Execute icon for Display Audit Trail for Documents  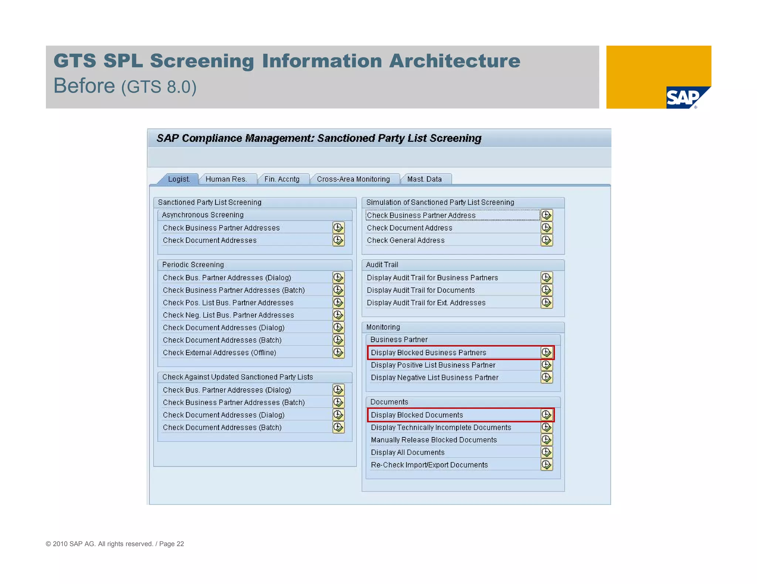click(x=547, y=290)
